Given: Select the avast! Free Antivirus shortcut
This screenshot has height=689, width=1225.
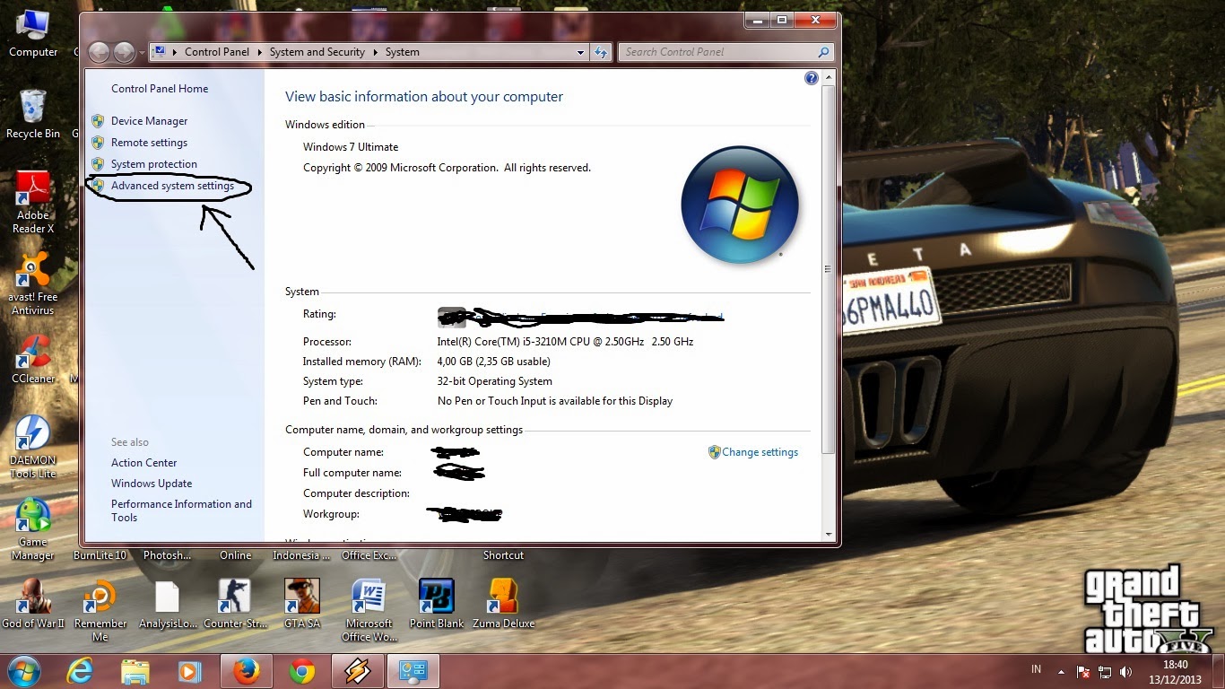Looking at the screenshot, I should (33, 284).
